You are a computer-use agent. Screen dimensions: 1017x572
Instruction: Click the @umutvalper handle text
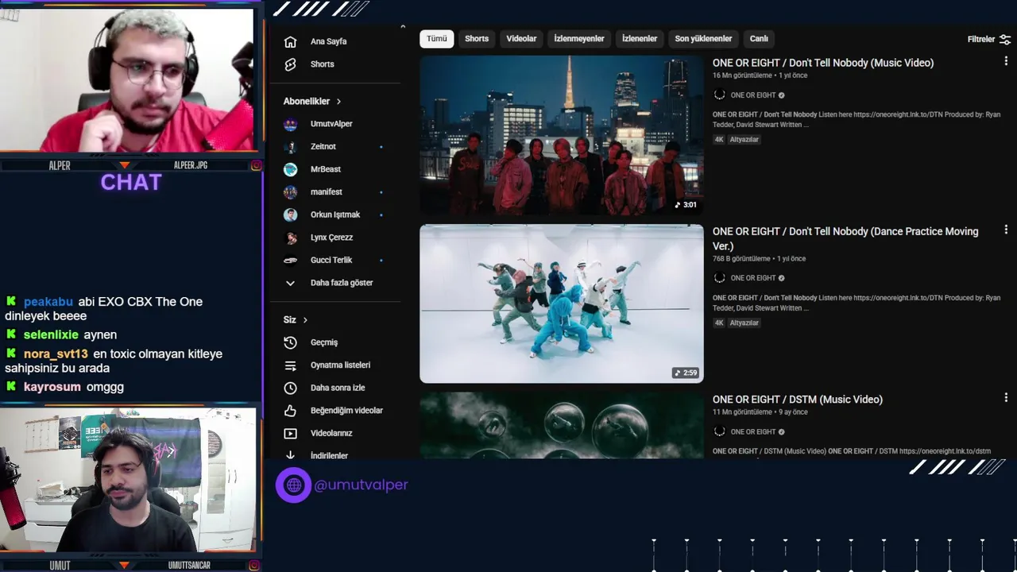tap(362, 485)
